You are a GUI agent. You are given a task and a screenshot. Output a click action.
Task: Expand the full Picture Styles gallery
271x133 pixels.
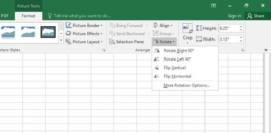click(61, 41)
